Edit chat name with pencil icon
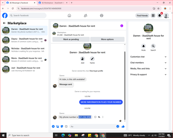Screen dimensions: 173x138 click(92, 59)
